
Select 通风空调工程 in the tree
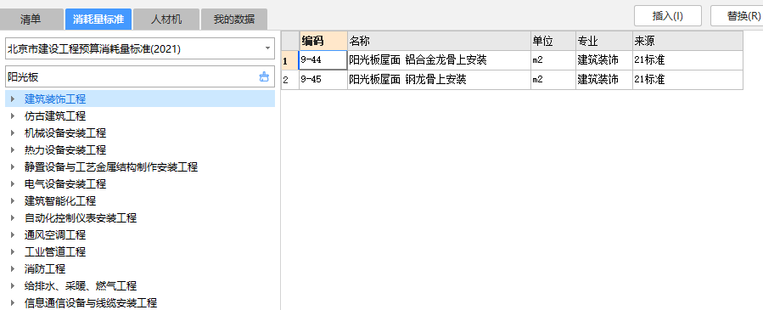(55, 235)
